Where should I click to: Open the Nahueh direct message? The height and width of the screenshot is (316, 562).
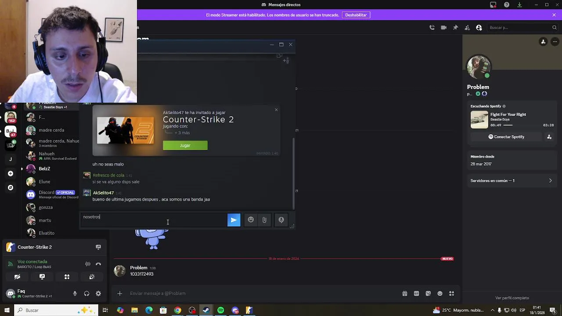[x=51, y=156]
